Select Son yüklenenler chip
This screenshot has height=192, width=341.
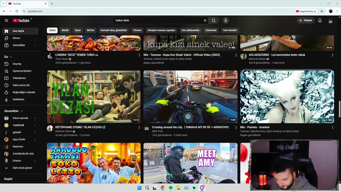pyautogui.click(x=190, y=30)
